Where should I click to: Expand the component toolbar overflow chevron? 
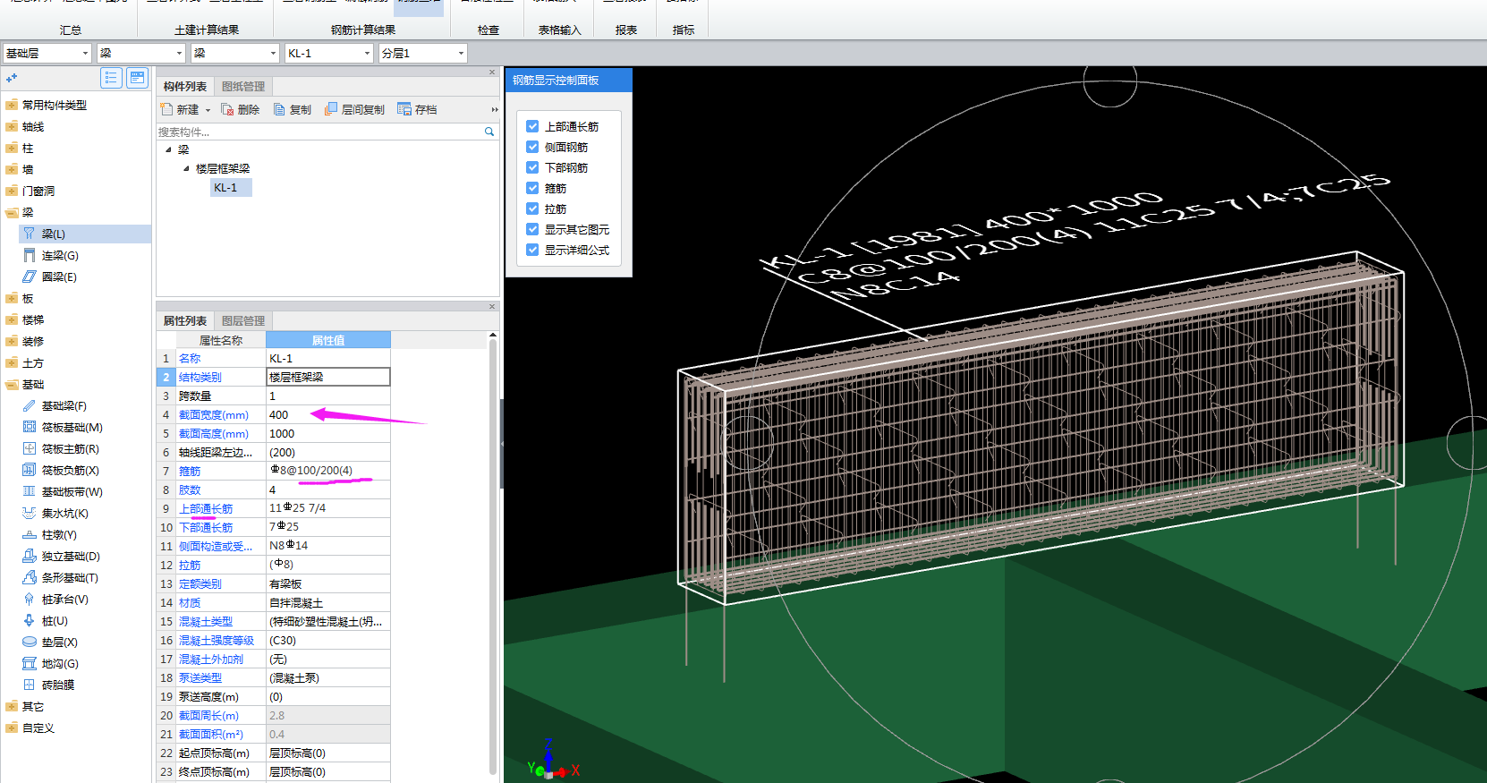pyautogui.click(x=494, y=109)
